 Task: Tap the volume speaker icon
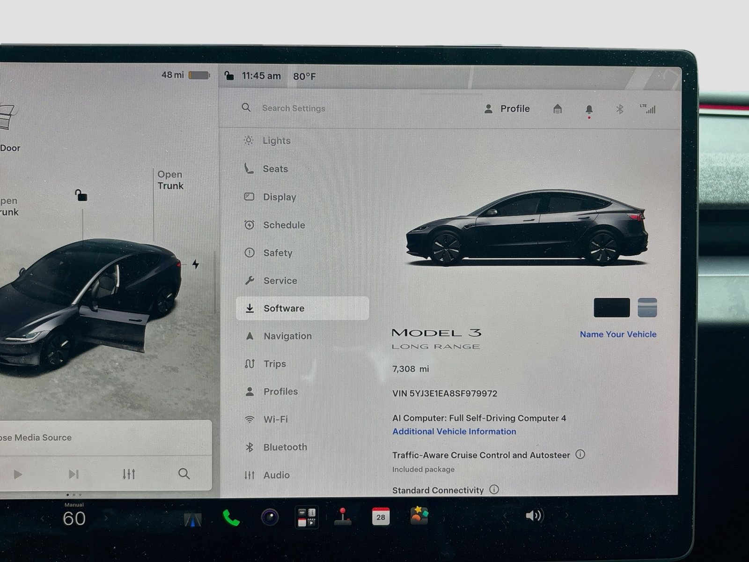tap(534, 516)
